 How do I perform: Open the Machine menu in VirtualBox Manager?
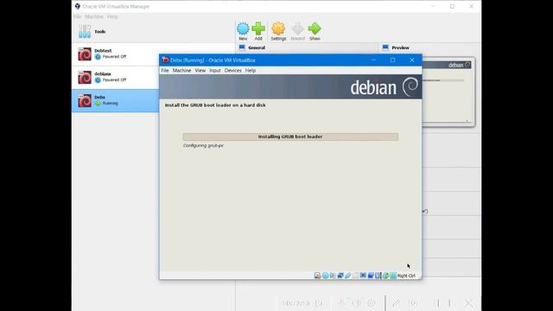[x=94, y=16]
